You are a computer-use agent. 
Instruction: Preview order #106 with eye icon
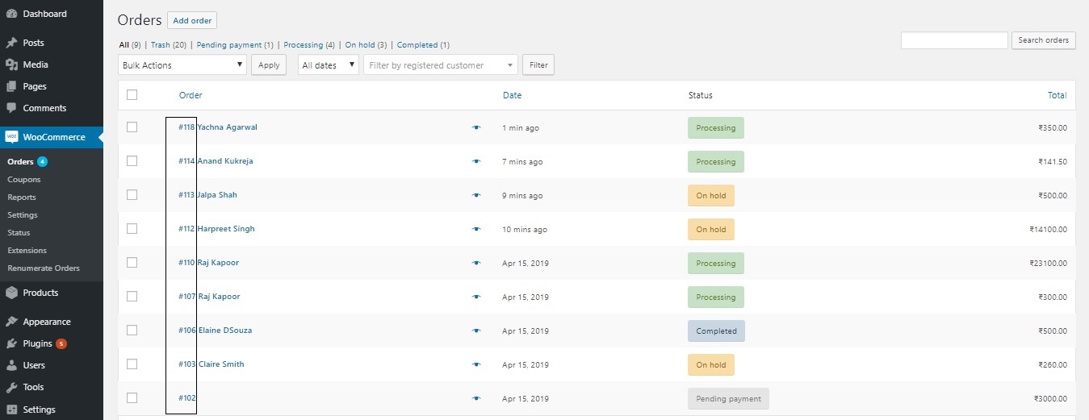pos(476,331)
